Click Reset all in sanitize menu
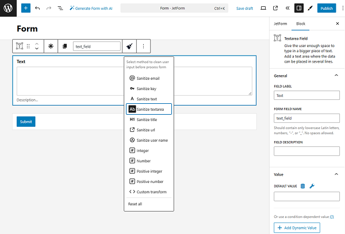The image size is (345, 234). (135, 204)
